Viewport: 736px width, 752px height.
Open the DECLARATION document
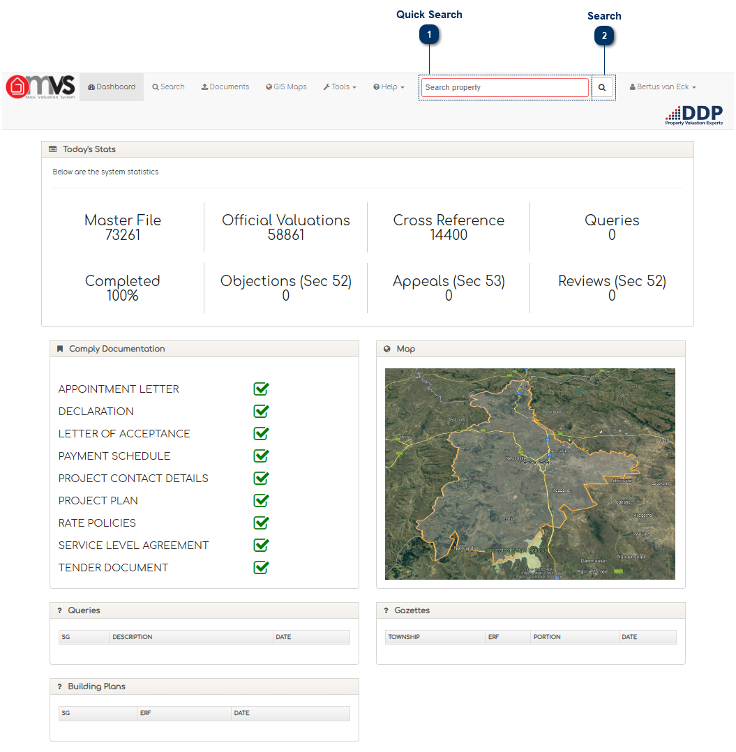tap(96, 412)
